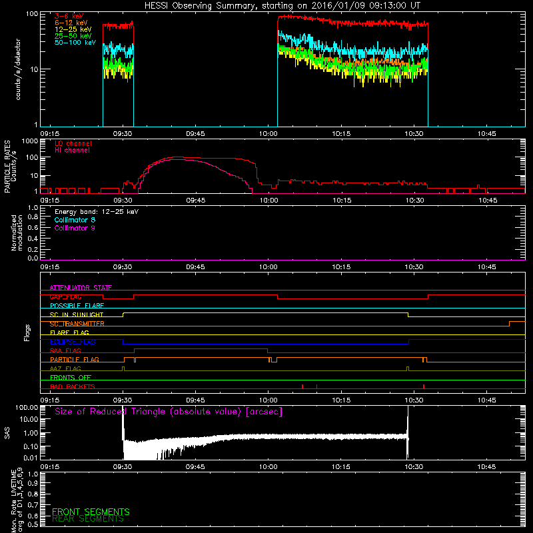Click the FRONTS_OFF flag label
This screenshot has width=533, height=533.
click(x=71, y=378)
